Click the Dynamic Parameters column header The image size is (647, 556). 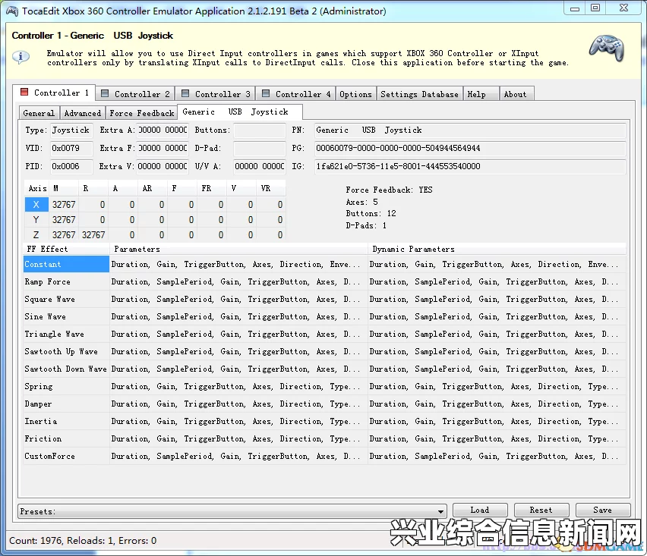click(x=497, y=249)
